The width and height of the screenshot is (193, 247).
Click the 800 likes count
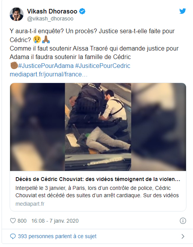(22, 221)
